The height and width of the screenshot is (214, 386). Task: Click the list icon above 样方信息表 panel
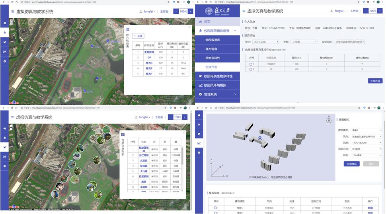click(128, 29)
